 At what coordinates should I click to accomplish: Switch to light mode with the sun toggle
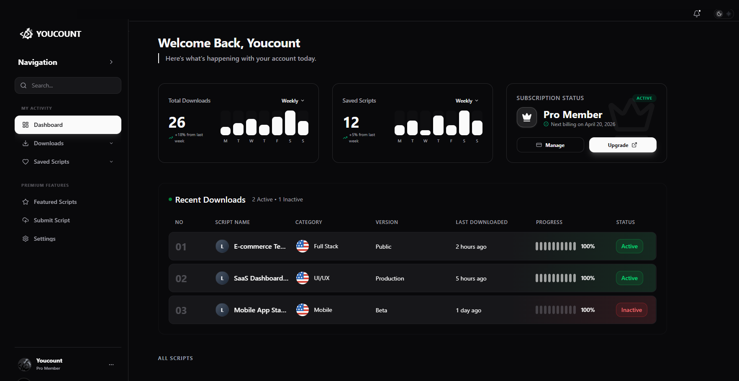(729, 13)
